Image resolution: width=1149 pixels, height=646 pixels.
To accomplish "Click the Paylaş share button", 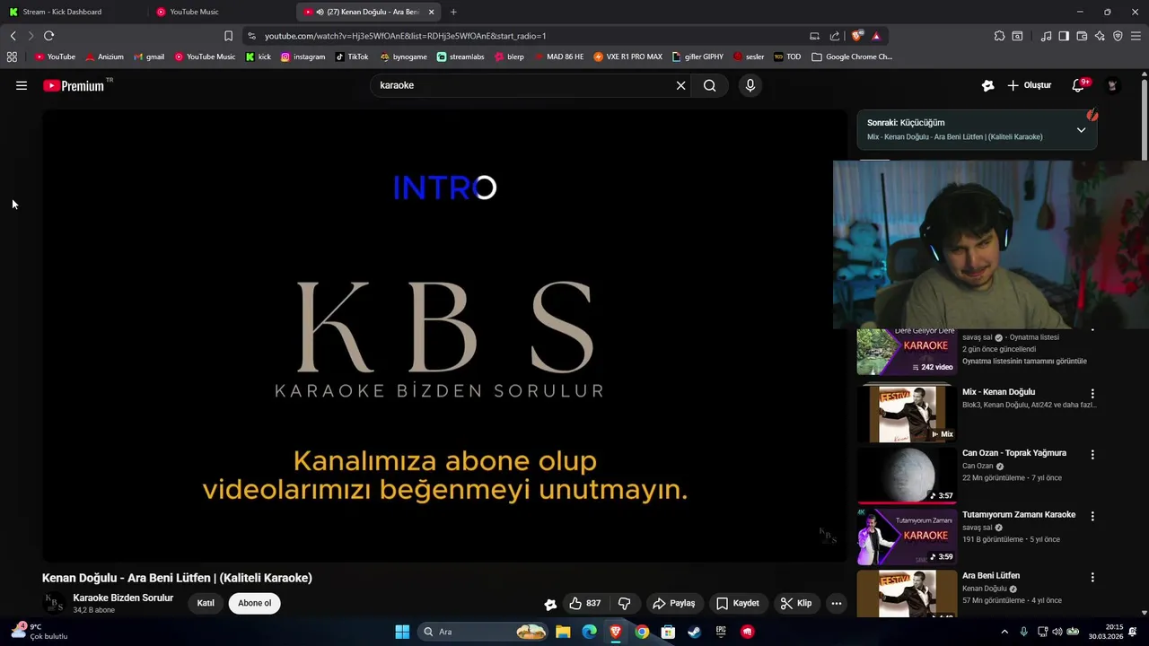I will pyautogui.click(x=674, y=603).
